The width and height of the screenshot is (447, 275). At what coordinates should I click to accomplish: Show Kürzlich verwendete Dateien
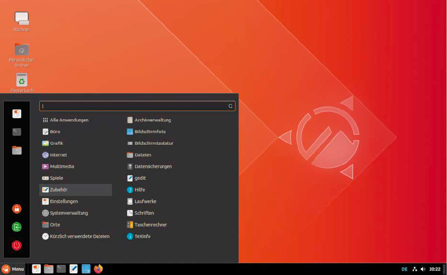[x=76, y=237]
